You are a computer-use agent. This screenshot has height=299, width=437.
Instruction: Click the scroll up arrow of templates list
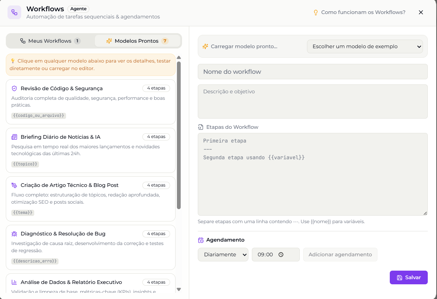[x=179, y=57]
